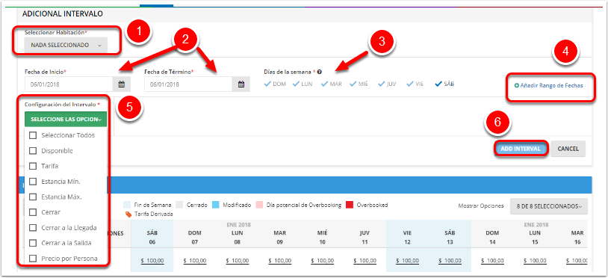Open the Fecha de Inicio calendar icon
Image resolution: width=608 pixels, height=278 pixels.
click(121, 84)
